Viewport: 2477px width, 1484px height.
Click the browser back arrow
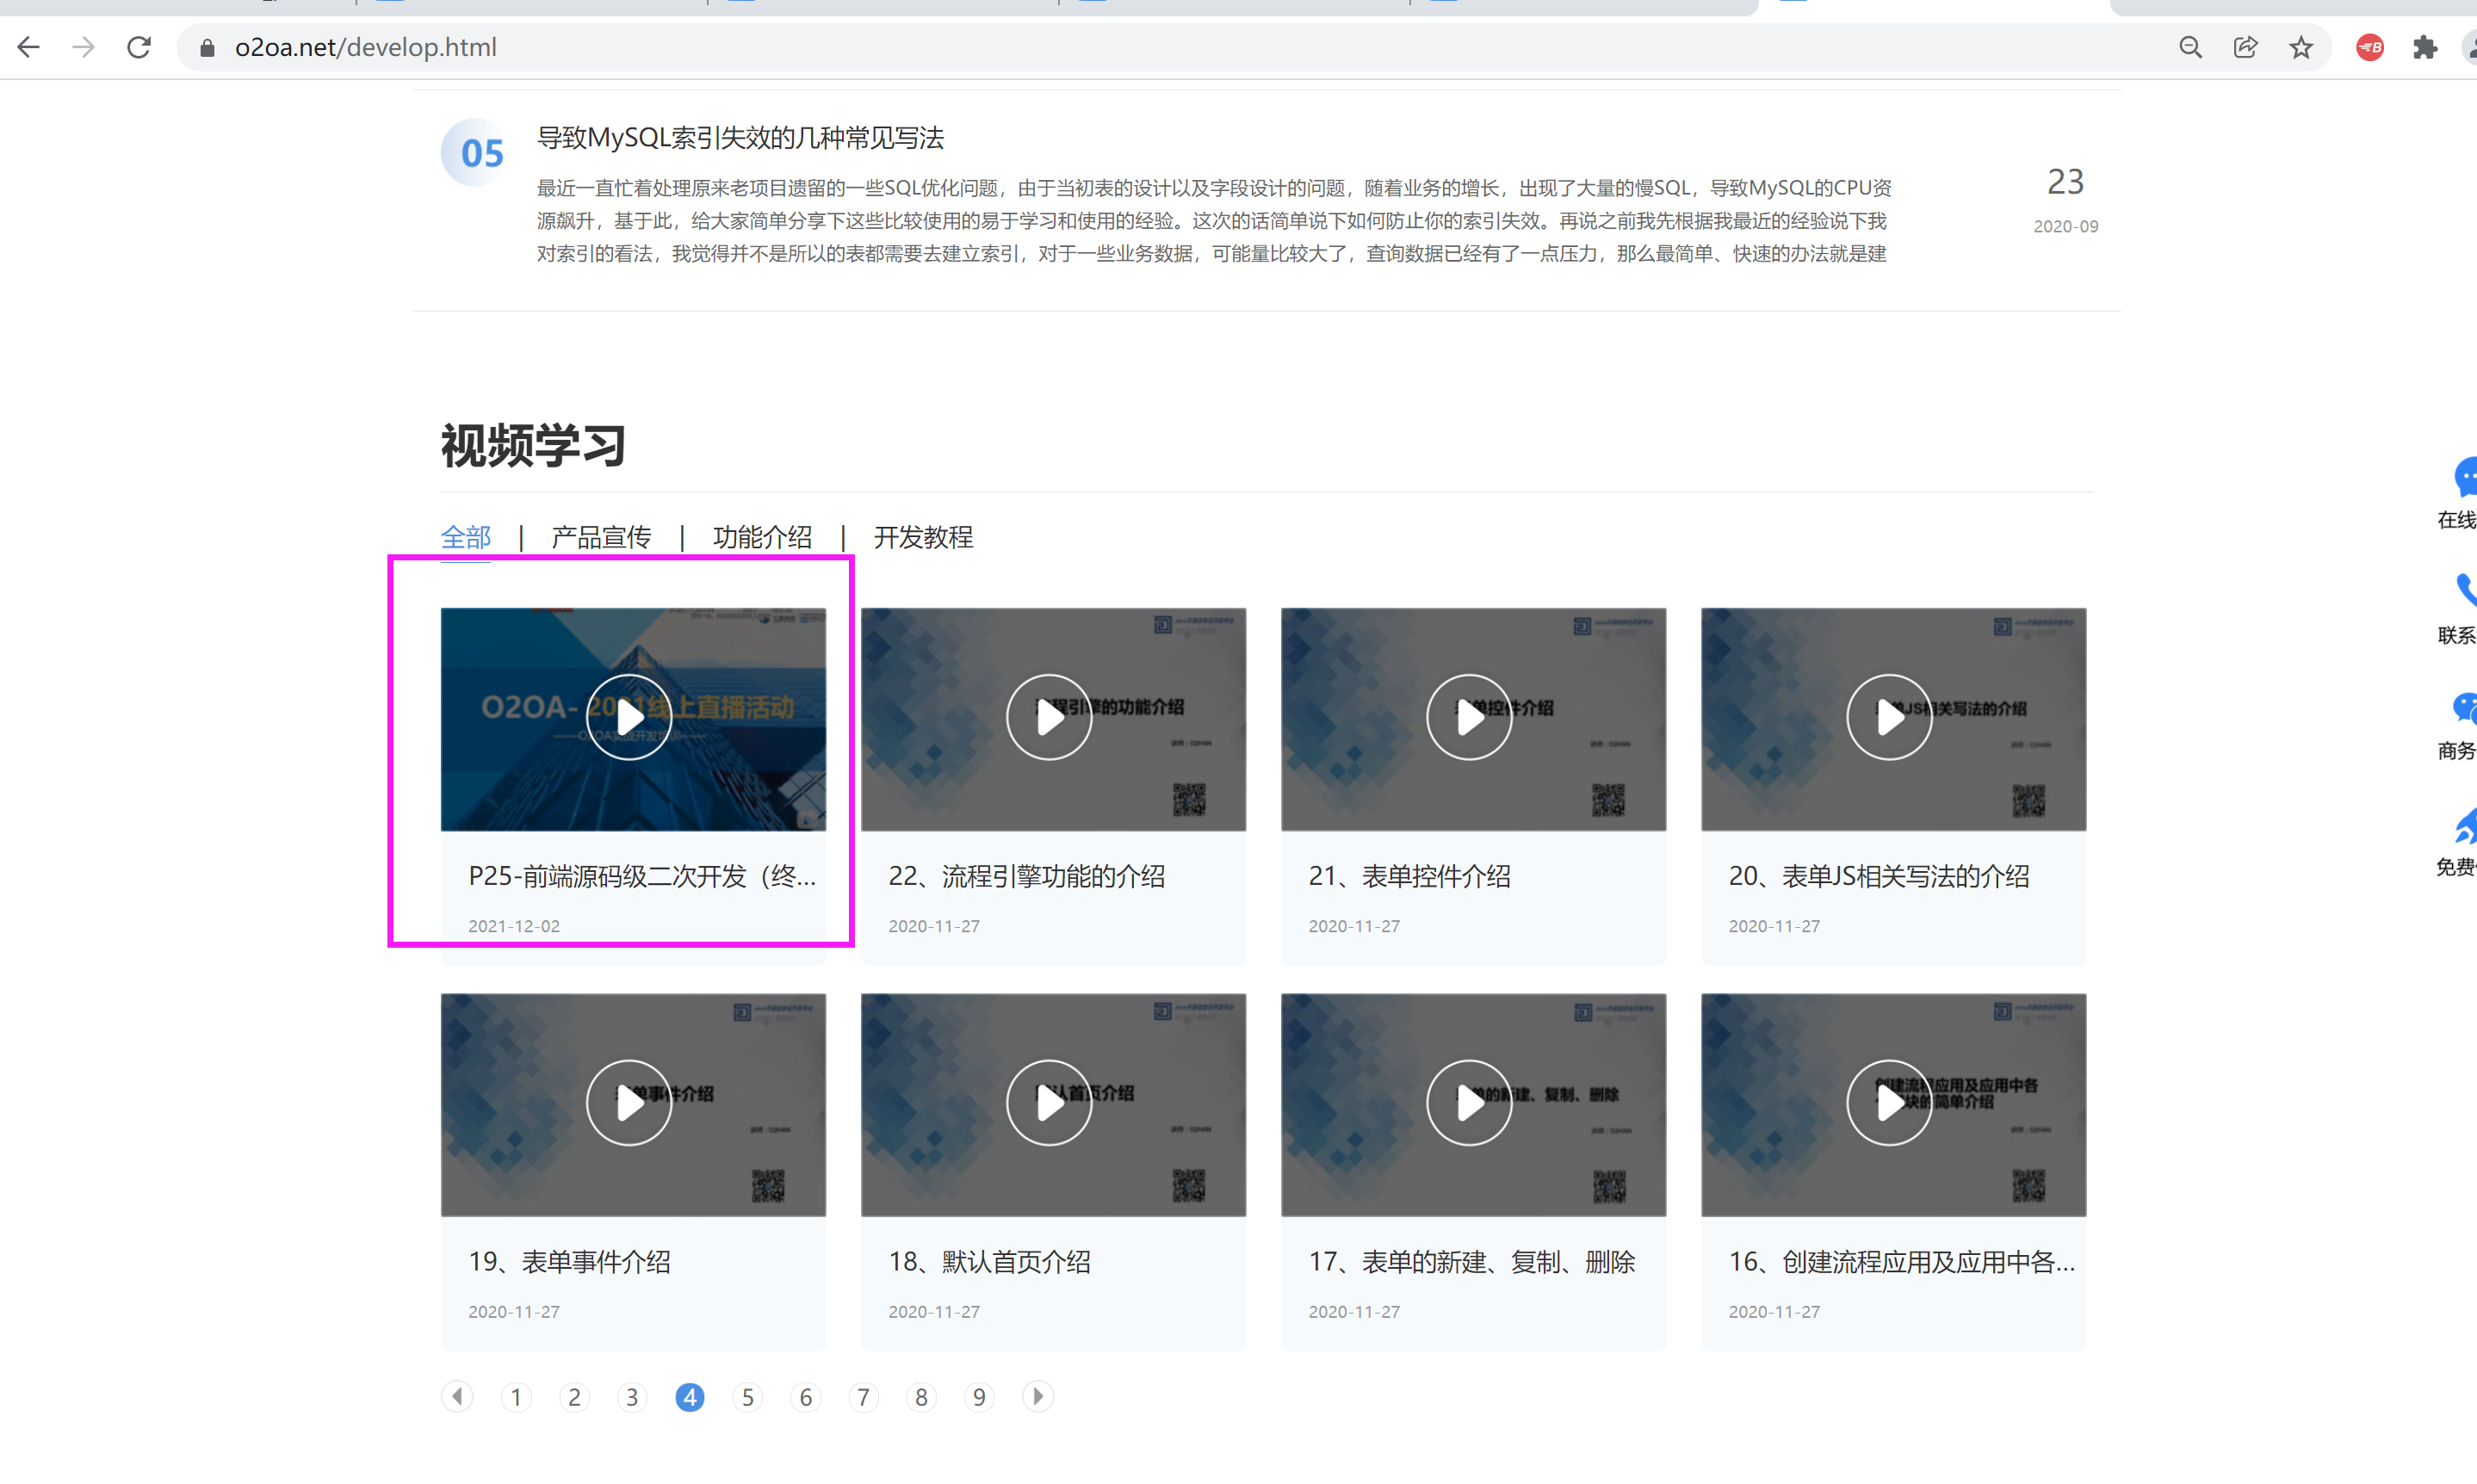tap(28, 47)
